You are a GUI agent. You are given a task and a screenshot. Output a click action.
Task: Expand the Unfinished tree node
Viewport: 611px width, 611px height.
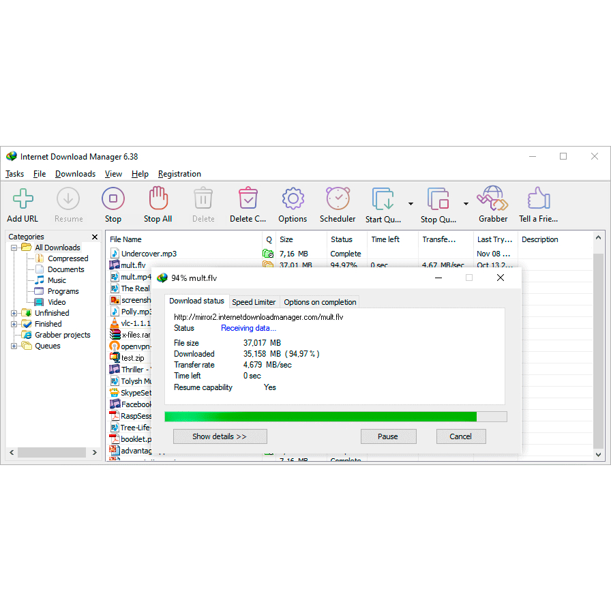coord(14,313)
